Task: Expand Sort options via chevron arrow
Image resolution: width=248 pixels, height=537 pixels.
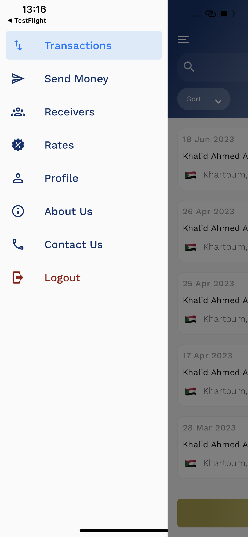Action: click(218, 101)
